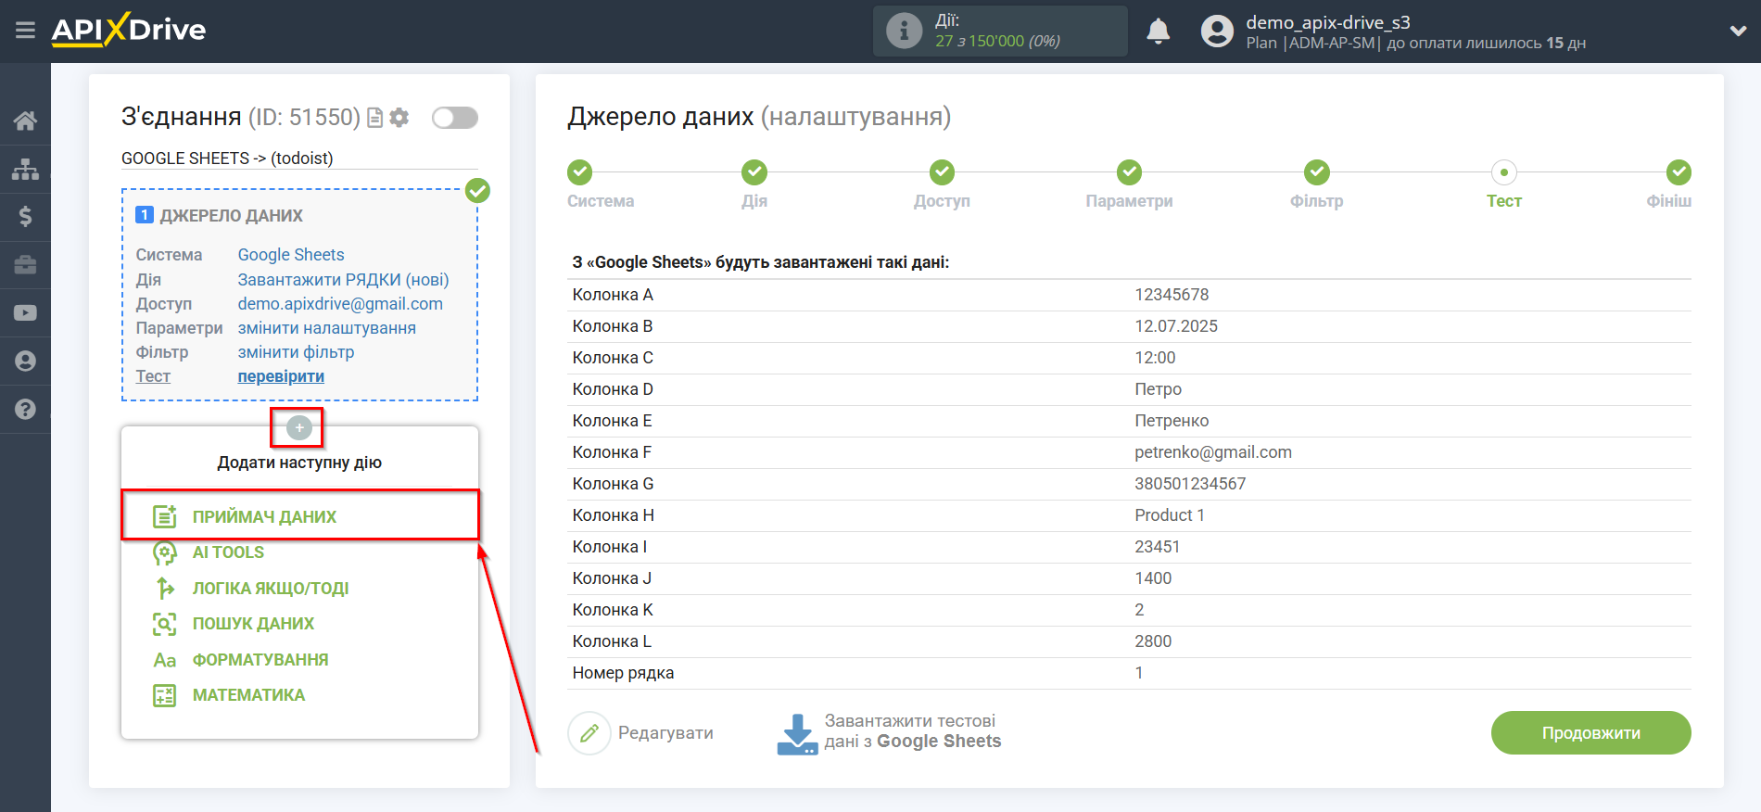Click Колонка B label

[x=613, y=326]
